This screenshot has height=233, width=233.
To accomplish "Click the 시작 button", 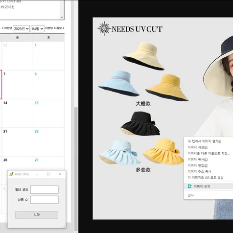I will (x=37, y=215).
